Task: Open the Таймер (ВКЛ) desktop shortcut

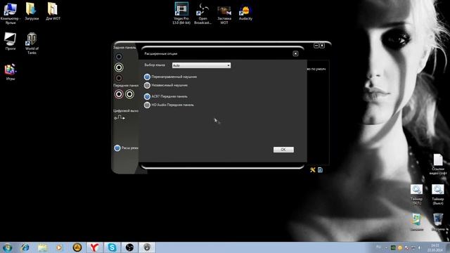Action: 416,194
